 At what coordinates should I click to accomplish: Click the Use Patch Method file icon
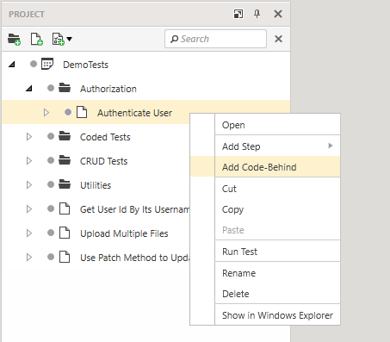click(65, 257)
